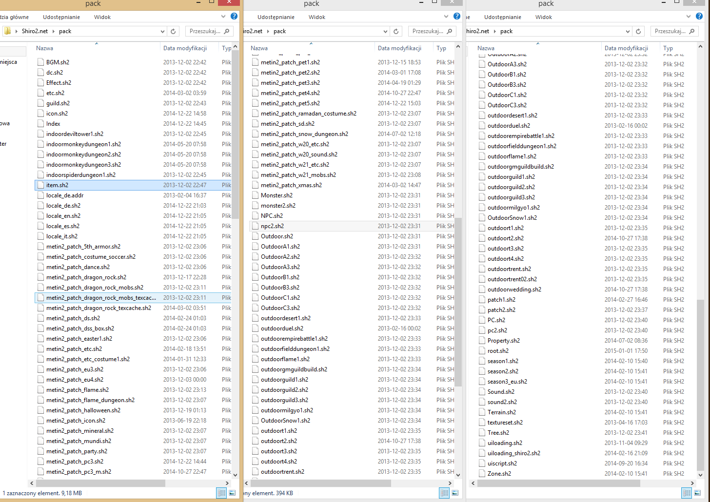Click the file icon of Zone.sh2
Viewport: 710px width, 502px height.
pyautogui.click(x=482, y=474)
